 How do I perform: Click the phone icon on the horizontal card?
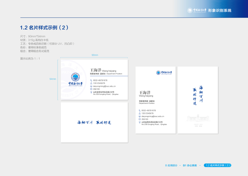91,80
